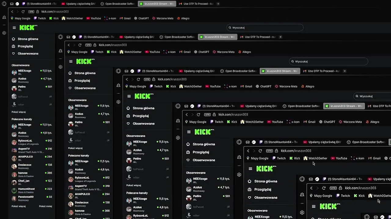
Task: Open the YouTube bookmark in the outermost bookmarks bar
Action: click(93, 18)
